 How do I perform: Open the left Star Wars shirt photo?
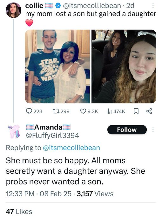(x=57, y=66)
